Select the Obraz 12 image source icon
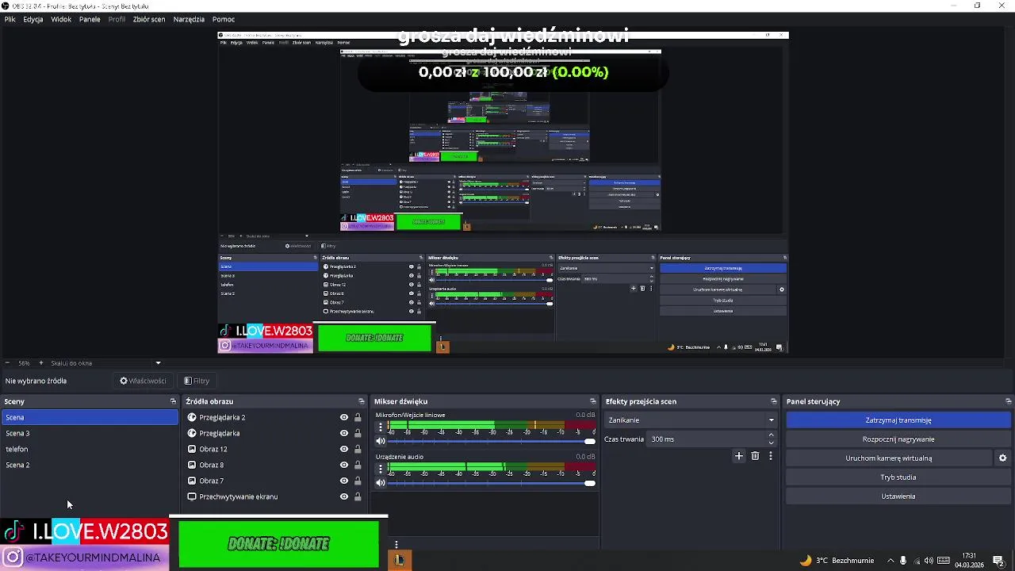1015x571 pixels. (x=192, y=449)
